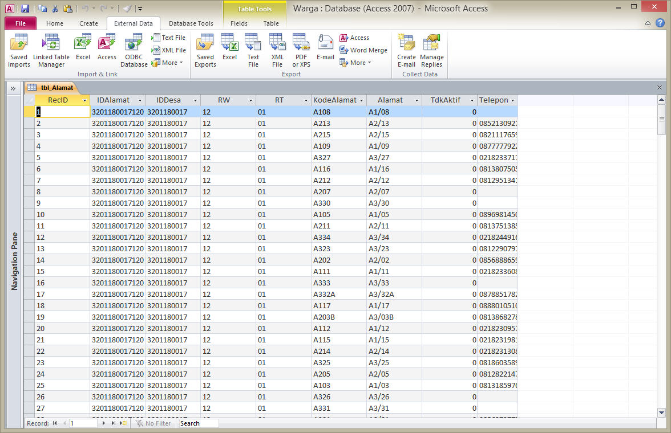Image resolution: width=671 pixels, height=433 pixels.
Task: Click vertical scrollbar down arrow
Action: (662, 412)
